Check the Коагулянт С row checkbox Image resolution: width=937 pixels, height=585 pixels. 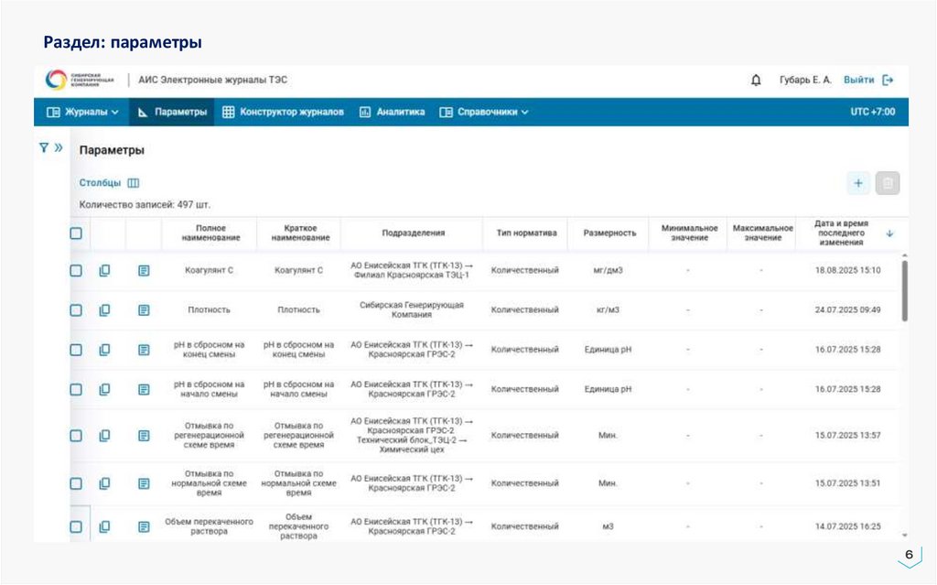[x=76, y=270]
